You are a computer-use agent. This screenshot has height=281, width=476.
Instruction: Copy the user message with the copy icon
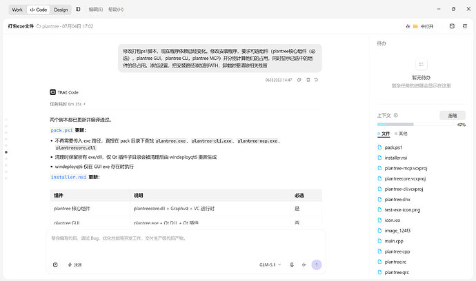[x=299, y=80]
